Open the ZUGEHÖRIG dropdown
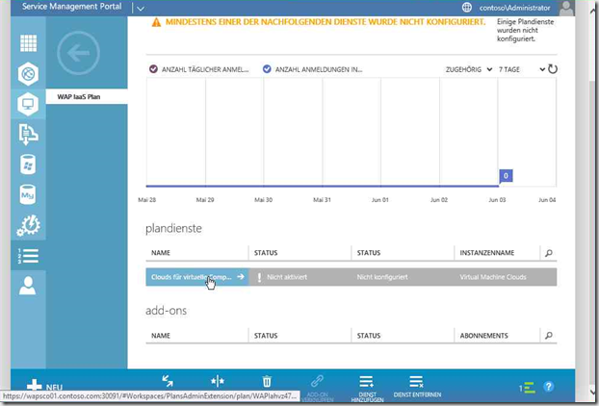The image size is (599, 406). (469, 69)
